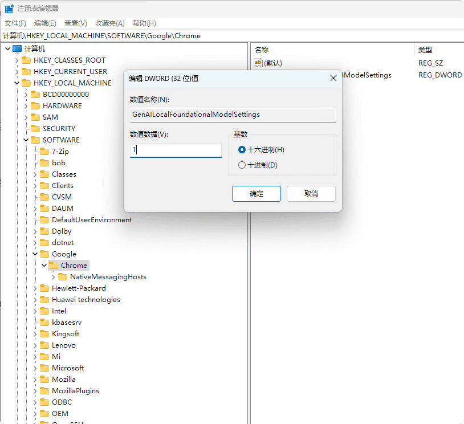464x424 pixels.
Task: Select the Clients tree item
Action: 63,186
